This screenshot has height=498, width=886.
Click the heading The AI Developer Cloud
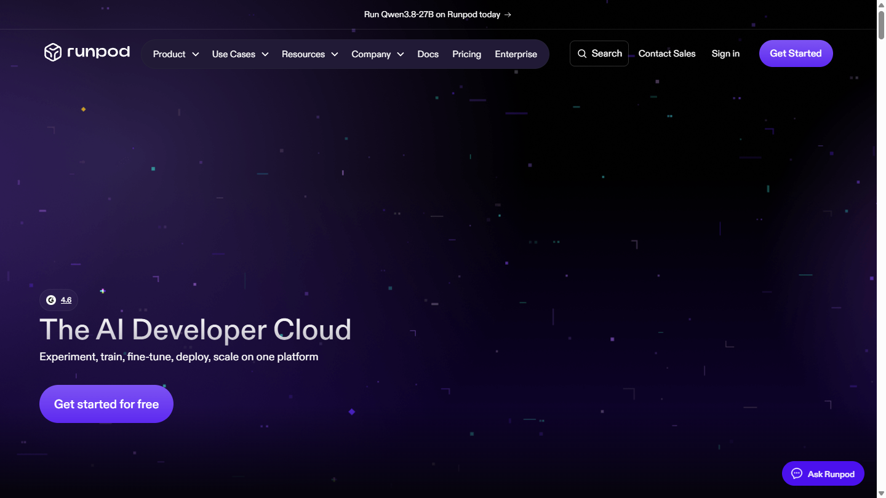pyautogui.click(x=196, y=330)
